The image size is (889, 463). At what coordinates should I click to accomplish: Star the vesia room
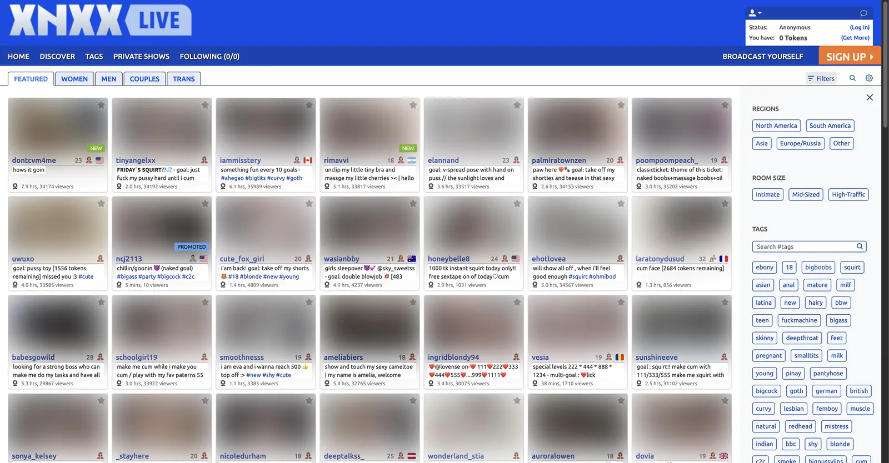click(x=621, y=302)
